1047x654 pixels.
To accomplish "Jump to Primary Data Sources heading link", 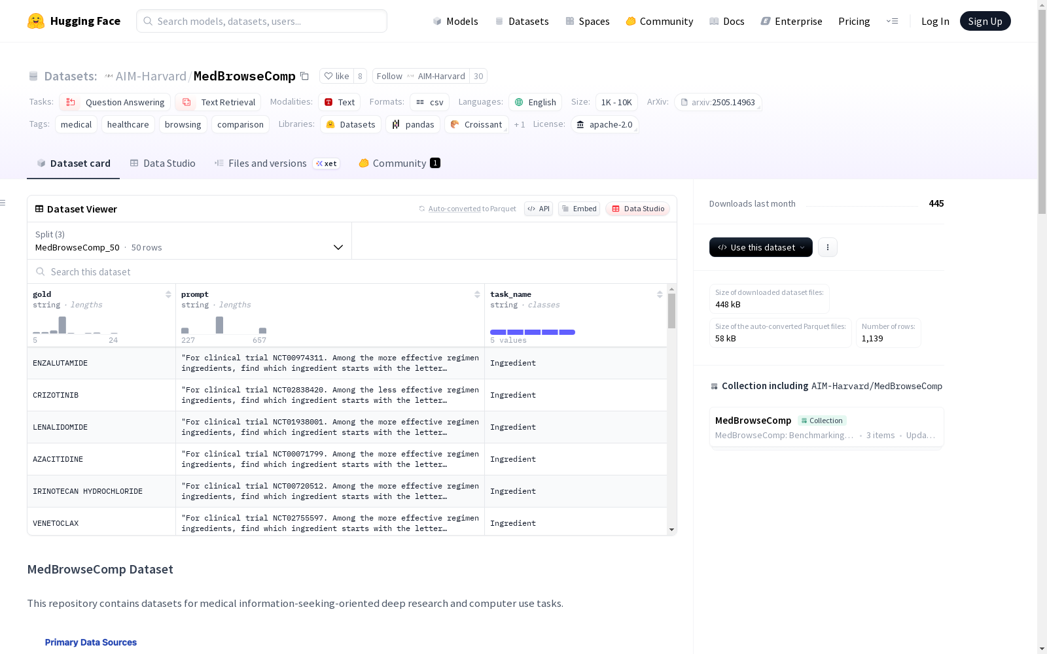I will [x=91, y=642].
